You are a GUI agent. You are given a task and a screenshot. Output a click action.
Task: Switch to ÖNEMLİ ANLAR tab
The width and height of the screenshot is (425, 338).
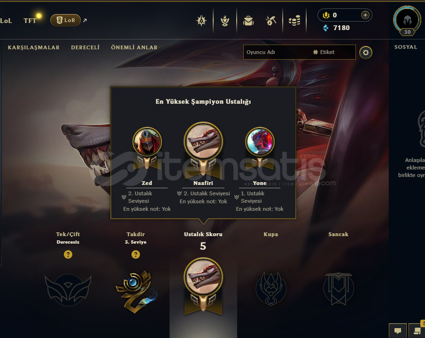(134, 47)
